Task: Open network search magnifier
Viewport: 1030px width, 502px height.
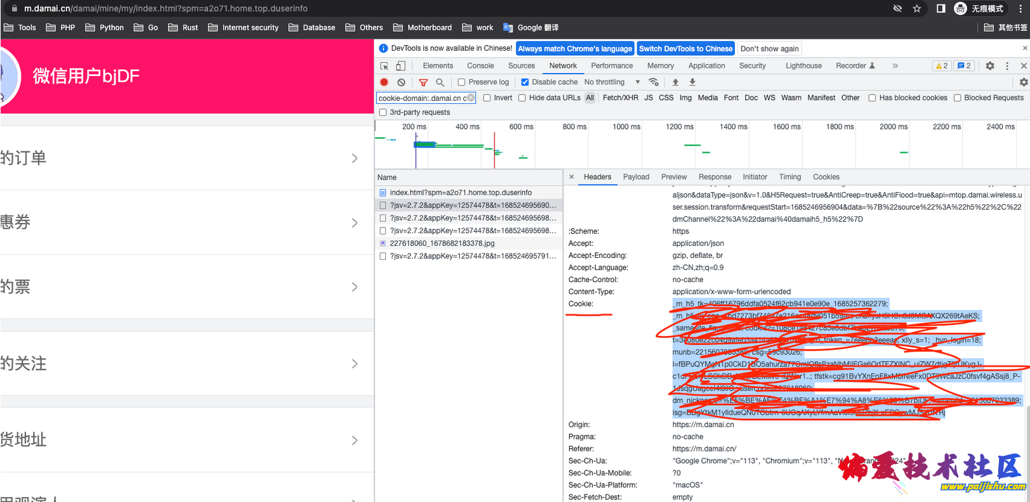Action: (440, 82)
